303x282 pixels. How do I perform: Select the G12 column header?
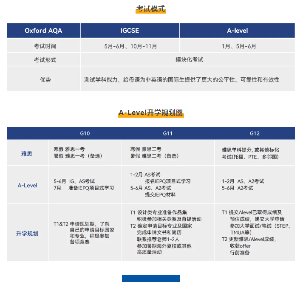click(255, 133)
